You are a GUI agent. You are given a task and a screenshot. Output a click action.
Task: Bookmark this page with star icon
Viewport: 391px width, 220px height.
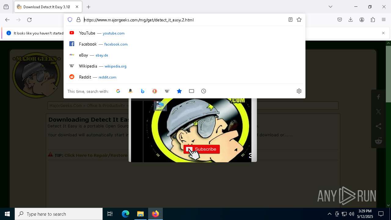[299, 20]
